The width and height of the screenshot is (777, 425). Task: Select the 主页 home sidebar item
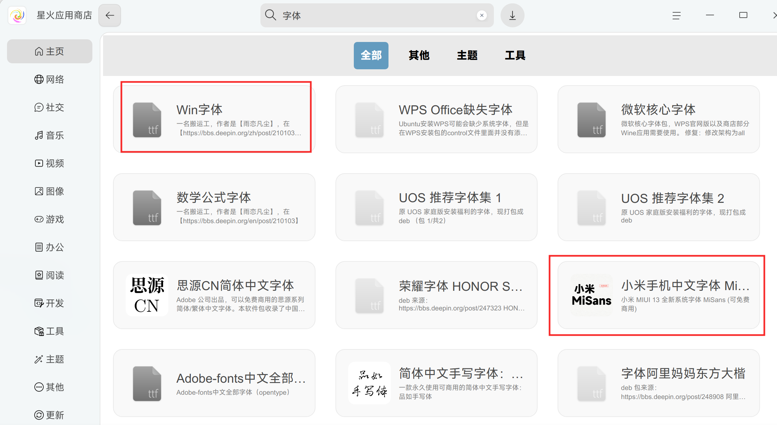pyautogui.click(x=50, y=51)
